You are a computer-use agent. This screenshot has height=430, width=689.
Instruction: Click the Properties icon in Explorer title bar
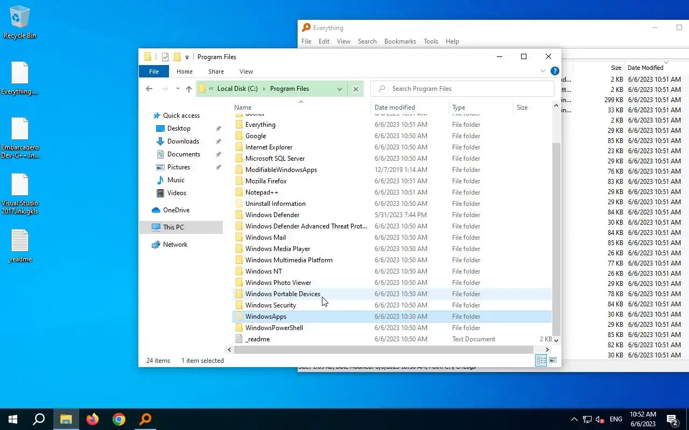pyautogui.click(x=165, y=57)
